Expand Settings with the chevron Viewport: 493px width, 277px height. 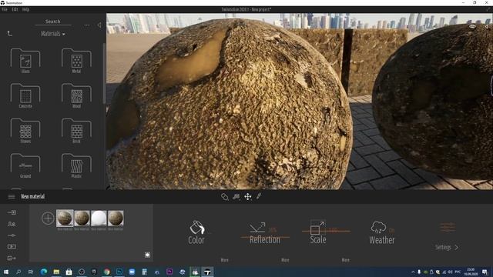tap(456, 248)
